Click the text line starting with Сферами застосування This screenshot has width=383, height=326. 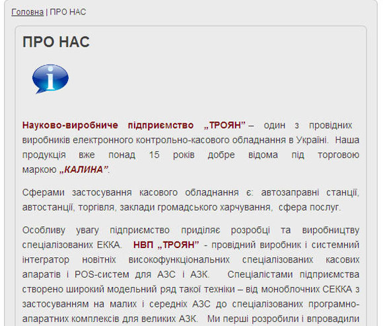pos(191,193)
